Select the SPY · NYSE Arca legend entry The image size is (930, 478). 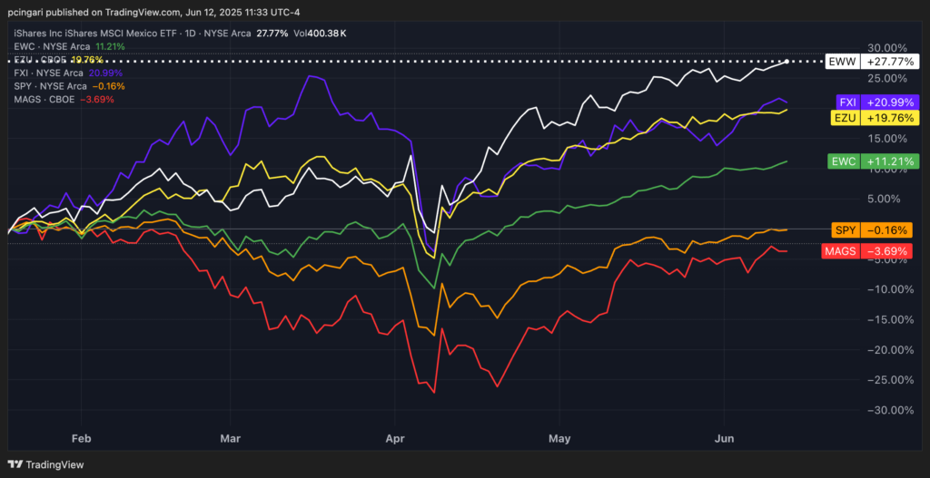tap(69, 86)
